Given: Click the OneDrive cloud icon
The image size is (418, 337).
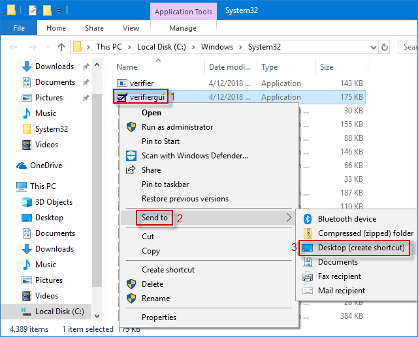Looking at the screenshot, I should pos(22,166).
